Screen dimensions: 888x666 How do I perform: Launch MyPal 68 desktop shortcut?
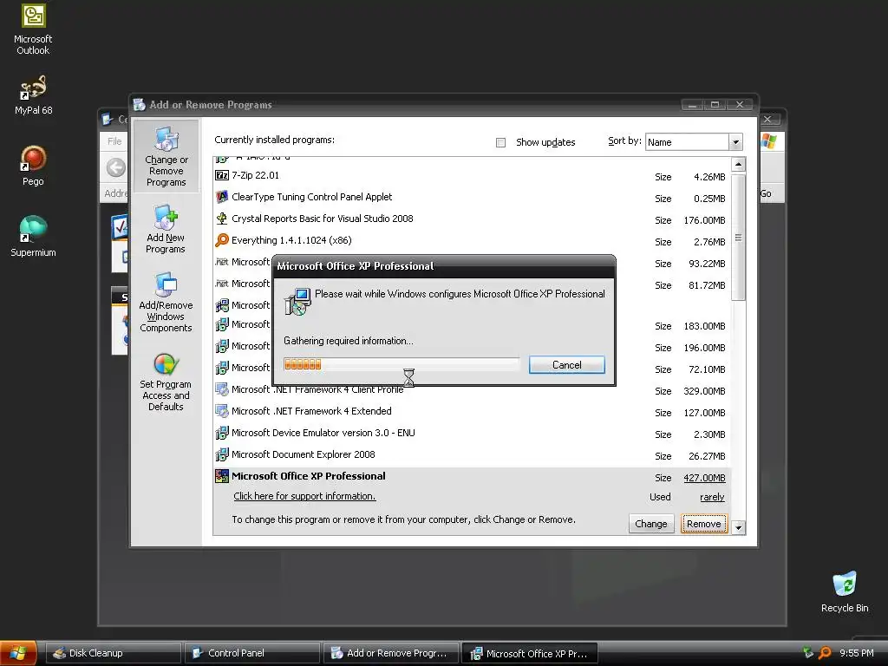tap(33, 95)
